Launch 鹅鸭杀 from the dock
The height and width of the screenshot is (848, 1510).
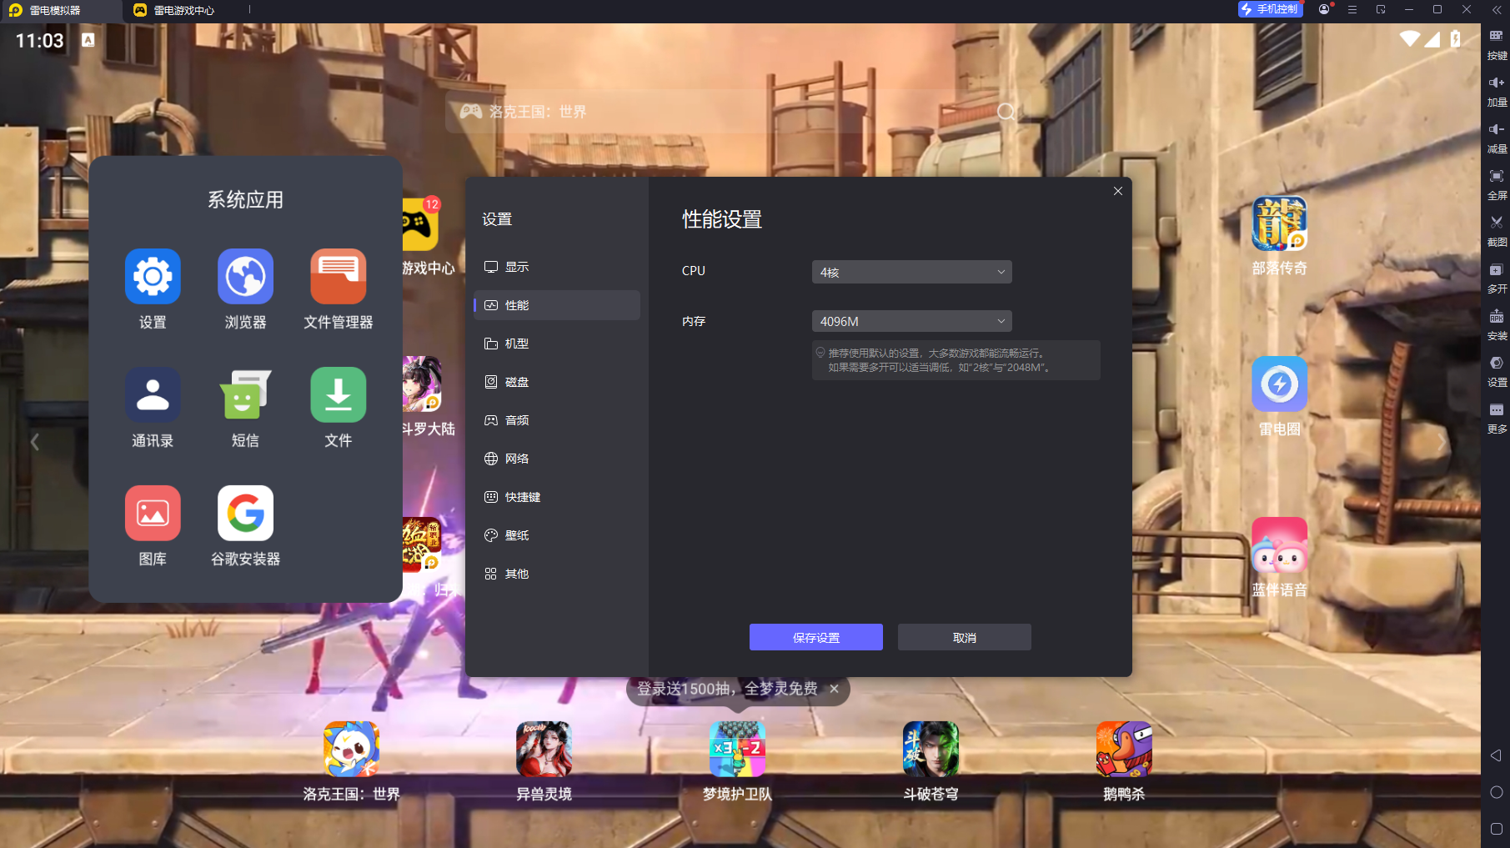(x=1124, y=749)
